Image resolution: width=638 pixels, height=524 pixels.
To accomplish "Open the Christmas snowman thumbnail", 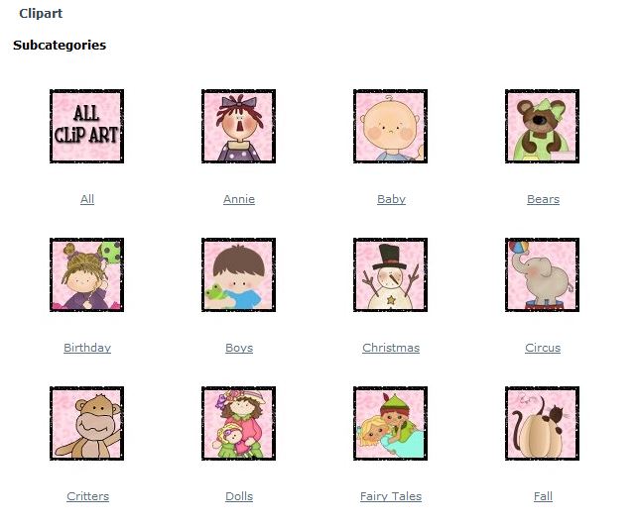I will (x=390, y=275).
